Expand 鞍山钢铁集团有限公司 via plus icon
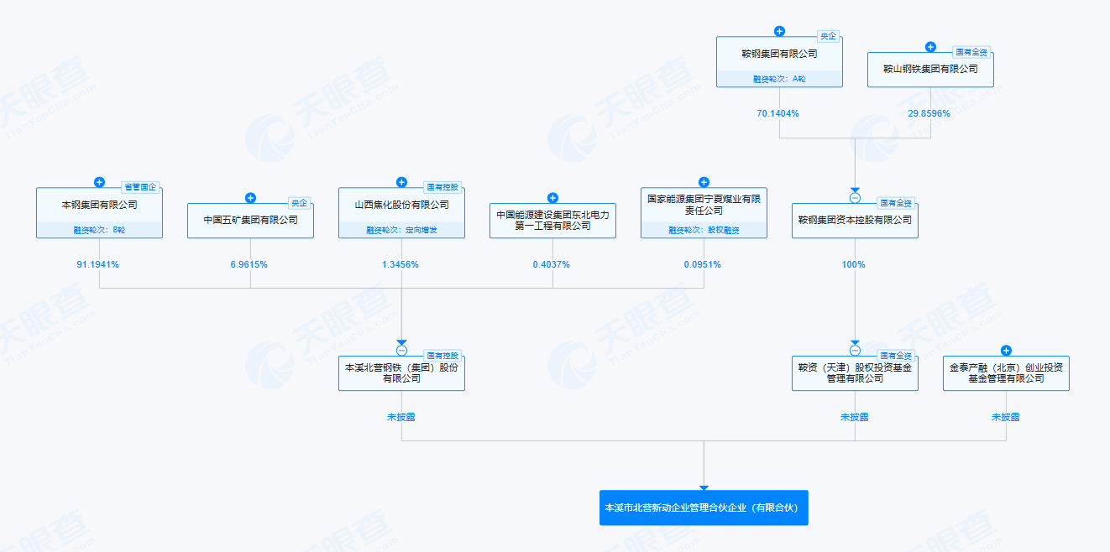Screen dimensions: 1110x552 tap(930, 47)
